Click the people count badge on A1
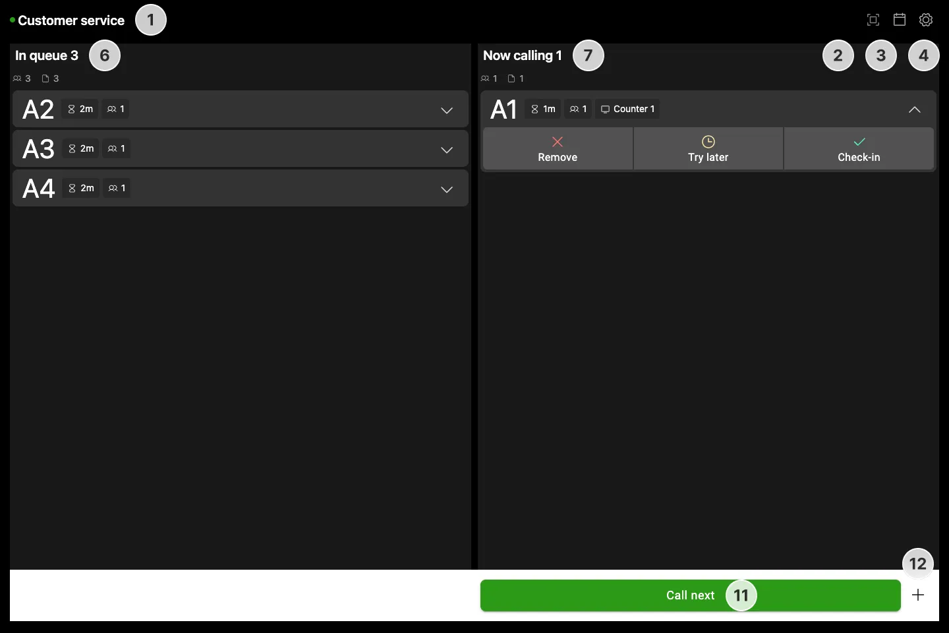The width and height of the screenshot is (949, 633). (x=578, y=109)
